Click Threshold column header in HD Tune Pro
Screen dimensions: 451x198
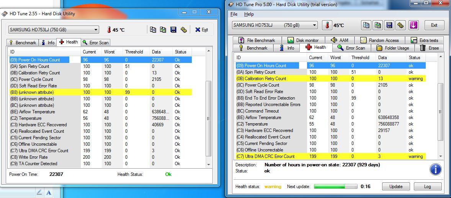[x=363, y=58]
